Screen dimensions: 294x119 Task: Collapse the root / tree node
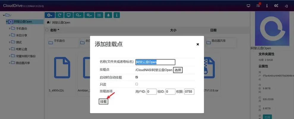pyautogui.click(x=4, y=15)
